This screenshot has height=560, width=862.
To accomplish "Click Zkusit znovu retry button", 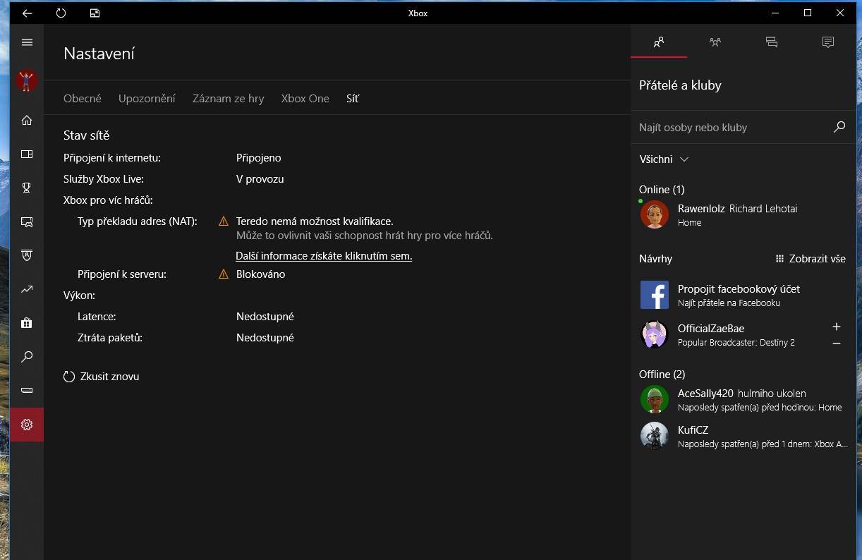I will pyautogui.click(x=102, y=377).
